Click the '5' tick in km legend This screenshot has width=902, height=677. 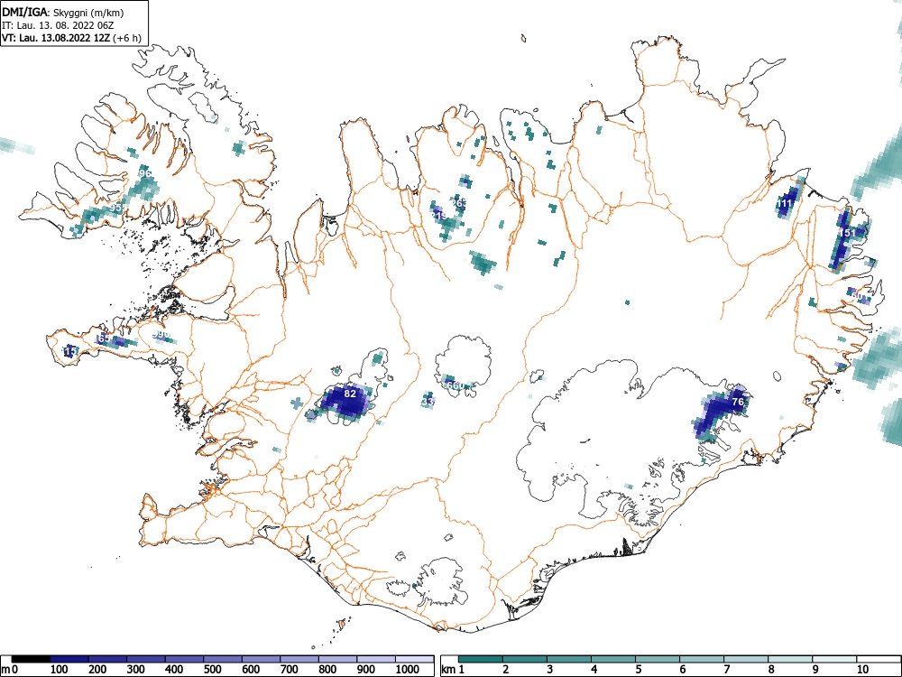639,670
